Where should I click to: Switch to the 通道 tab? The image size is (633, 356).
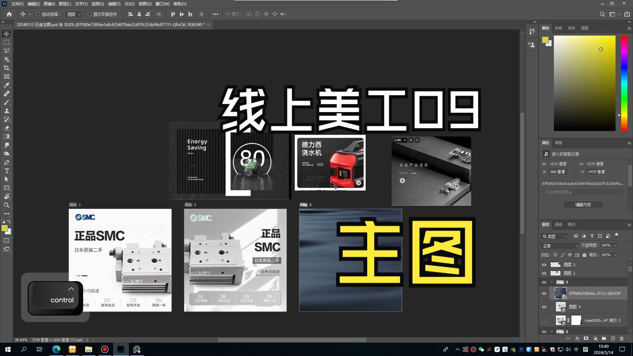(x=558, y=224)
